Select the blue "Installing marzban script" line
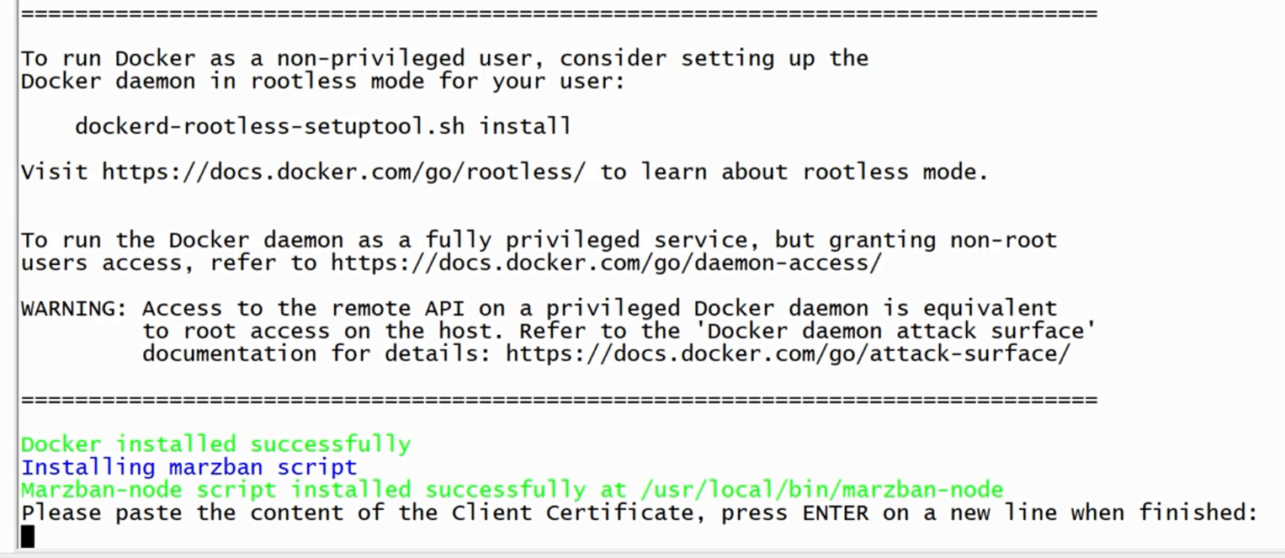 click(189, 467)
